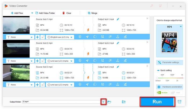Viewport: 188px width, 109px height.
Task: Clear the file list
Action: (x=67, y=13)
